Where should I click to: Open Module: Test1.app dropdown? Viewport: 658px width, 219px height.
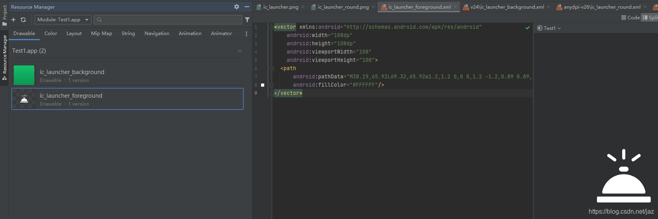tap(63, 20)
